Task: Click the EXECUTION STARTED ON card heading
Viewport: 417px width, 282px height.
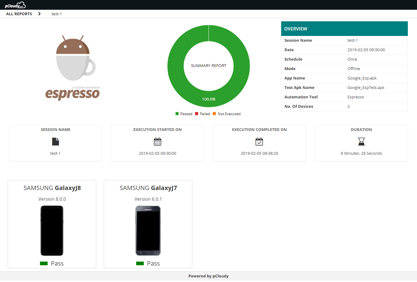Action: point(158,130)
